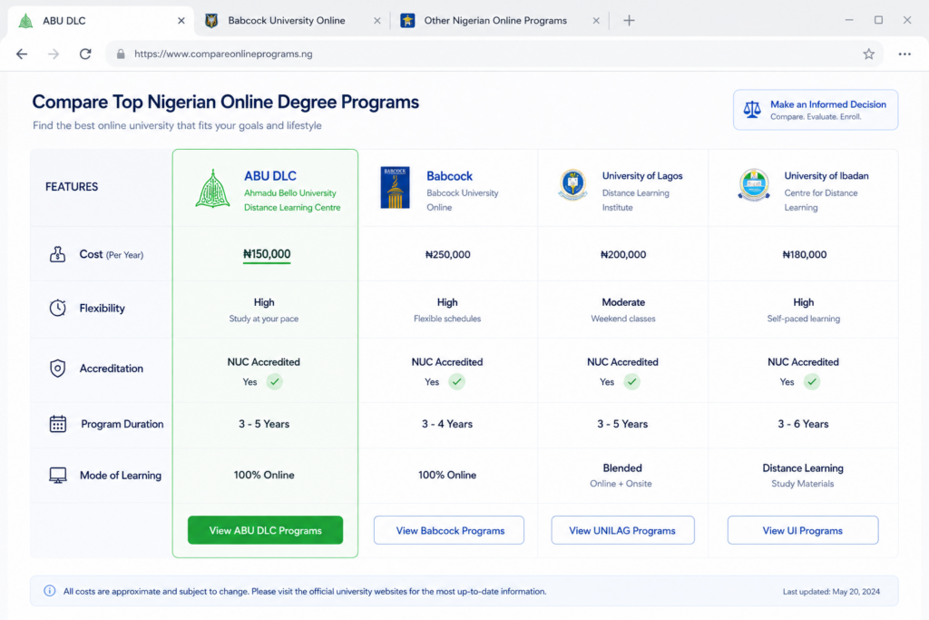The height and width of the screenshot is (620, 929).
Task: Click 'Study Materials' text
Action: coord(803,484)
